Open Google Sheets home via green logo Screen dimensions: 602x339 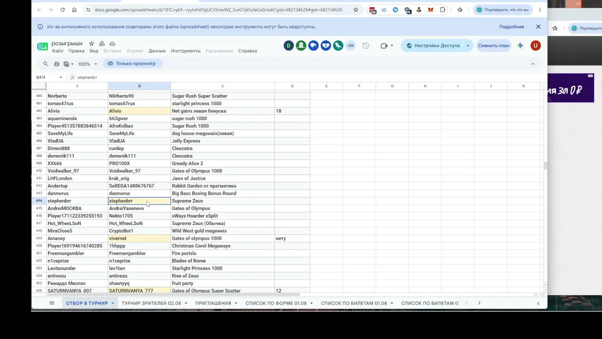coord(42,46)
